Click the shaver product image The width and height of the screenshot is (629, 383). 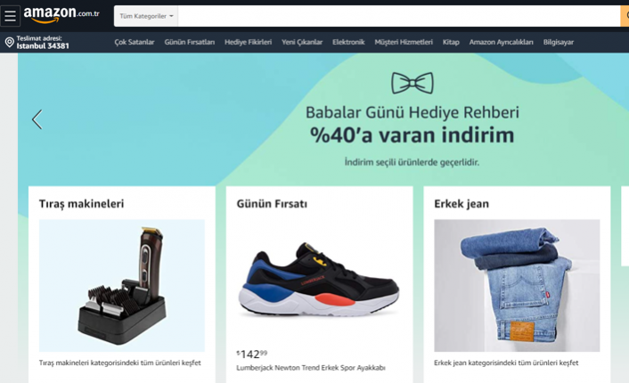coord(122,286)
